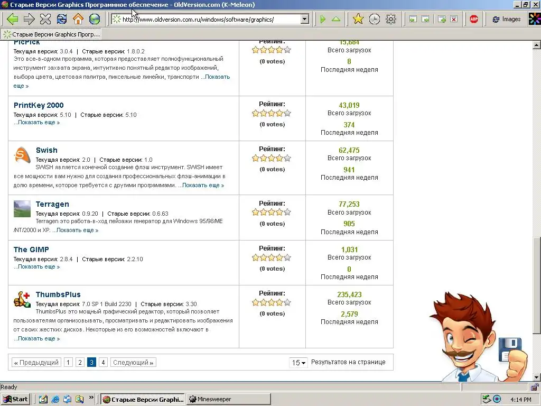Go to page 4
The height and width of the screenshot is (406, 541).
(103, 363)
